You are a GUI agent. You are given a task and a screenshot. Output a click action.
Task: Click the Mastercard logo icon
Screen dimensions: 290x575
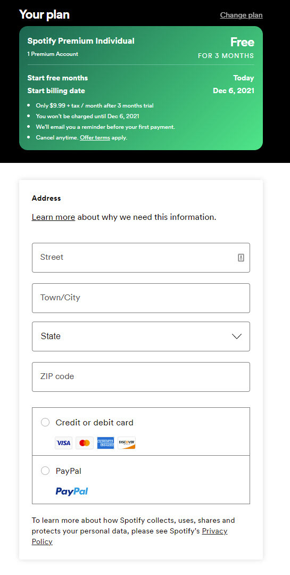coord(85,443)
